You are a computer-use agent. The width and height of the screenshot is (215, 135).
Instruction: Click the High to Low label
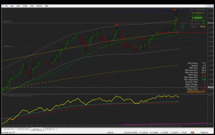point(195,21)
